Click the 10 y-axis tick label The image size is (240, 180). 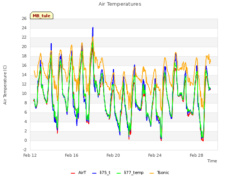24,93
